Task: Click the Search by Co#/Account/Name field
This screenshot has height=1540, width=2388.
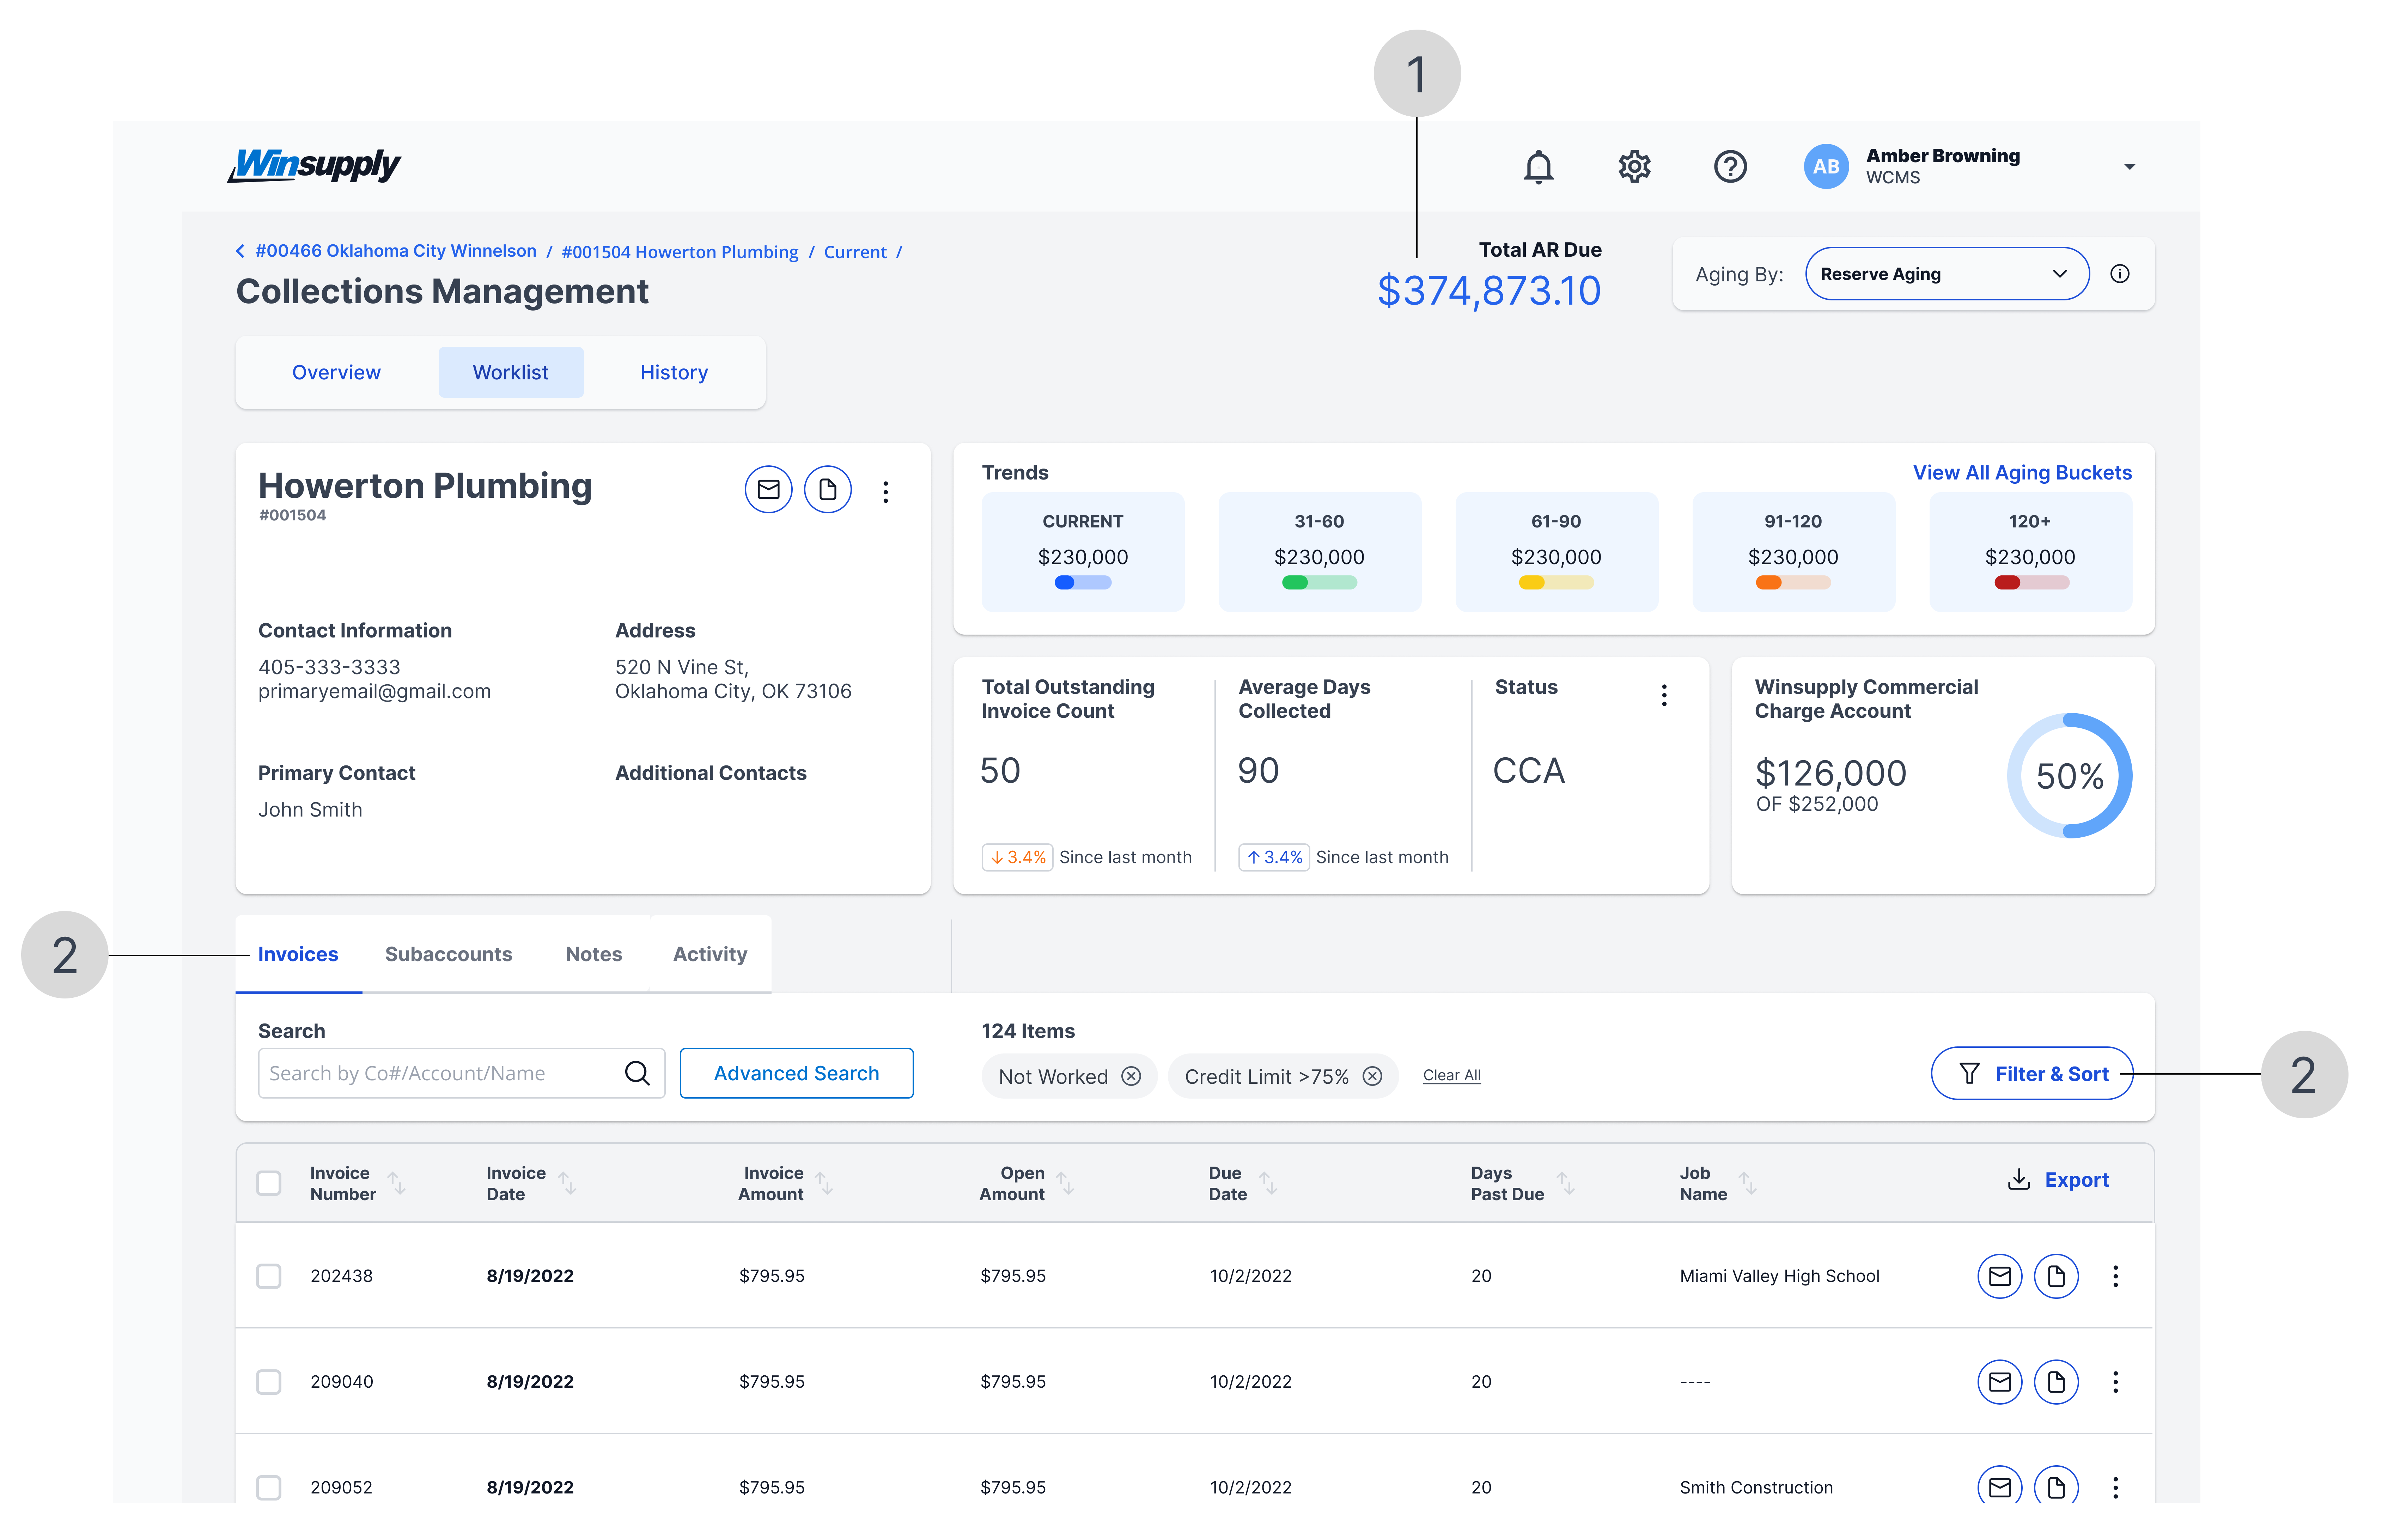Action: [x=440, y=1073]
